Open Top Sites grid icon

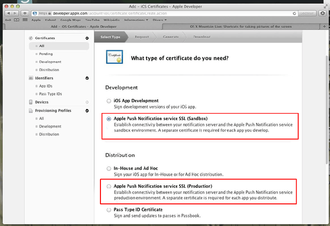25,20
